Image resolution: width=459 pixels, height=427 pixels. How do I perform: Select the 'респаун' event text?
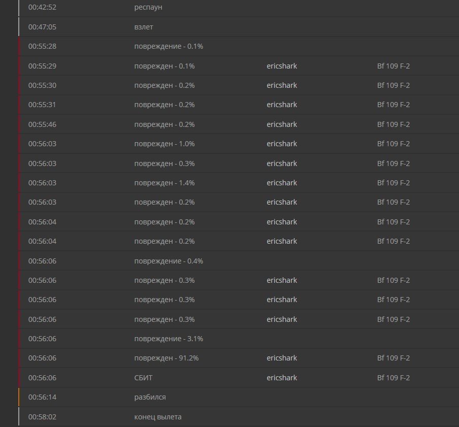point(148,8)
